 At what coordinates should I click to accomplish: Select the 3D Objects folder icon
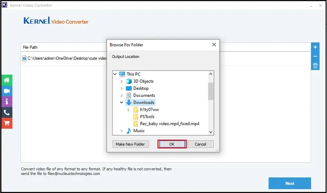click(x=129, y=81)
